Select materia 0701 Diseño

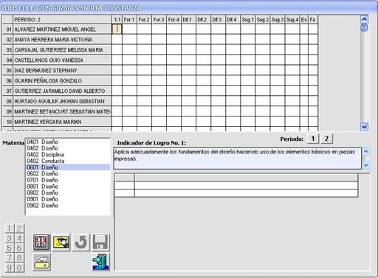68,180
